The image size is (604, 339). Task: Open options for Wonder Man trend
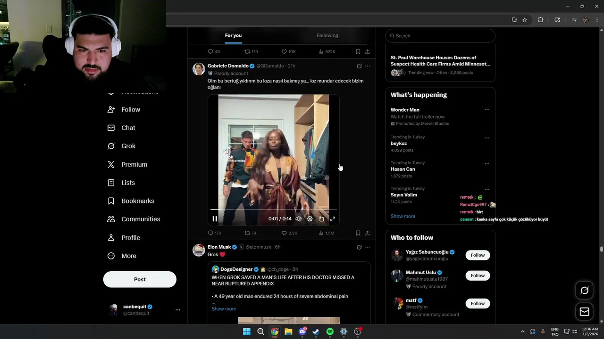(487, 110)
